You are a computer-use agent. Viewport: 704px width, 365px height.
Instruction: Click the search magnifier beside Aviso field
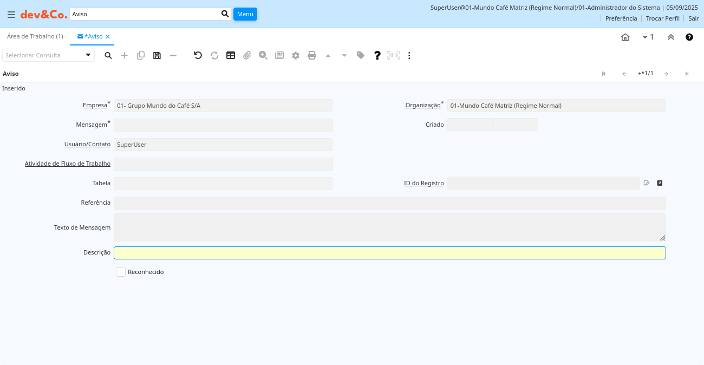click(225, 14)
